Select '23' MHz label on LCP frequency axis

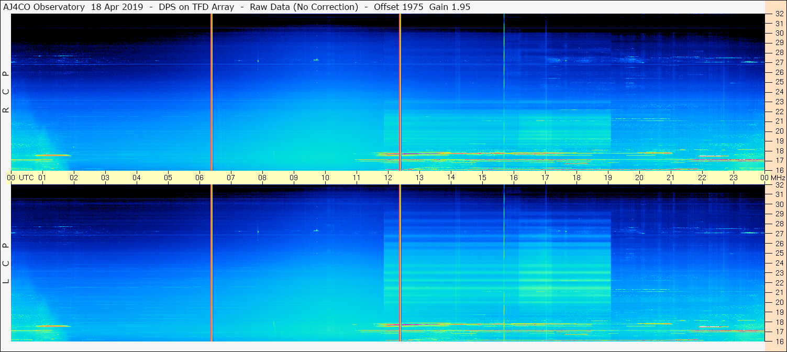[779, 273]
